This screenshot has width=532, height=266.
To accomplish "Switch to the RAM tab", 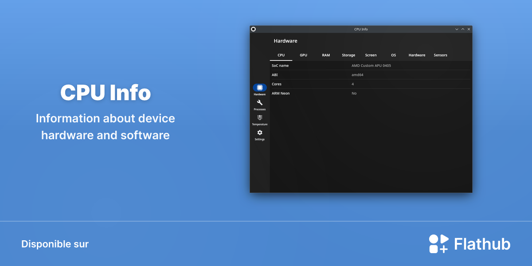I will point(326,55).
